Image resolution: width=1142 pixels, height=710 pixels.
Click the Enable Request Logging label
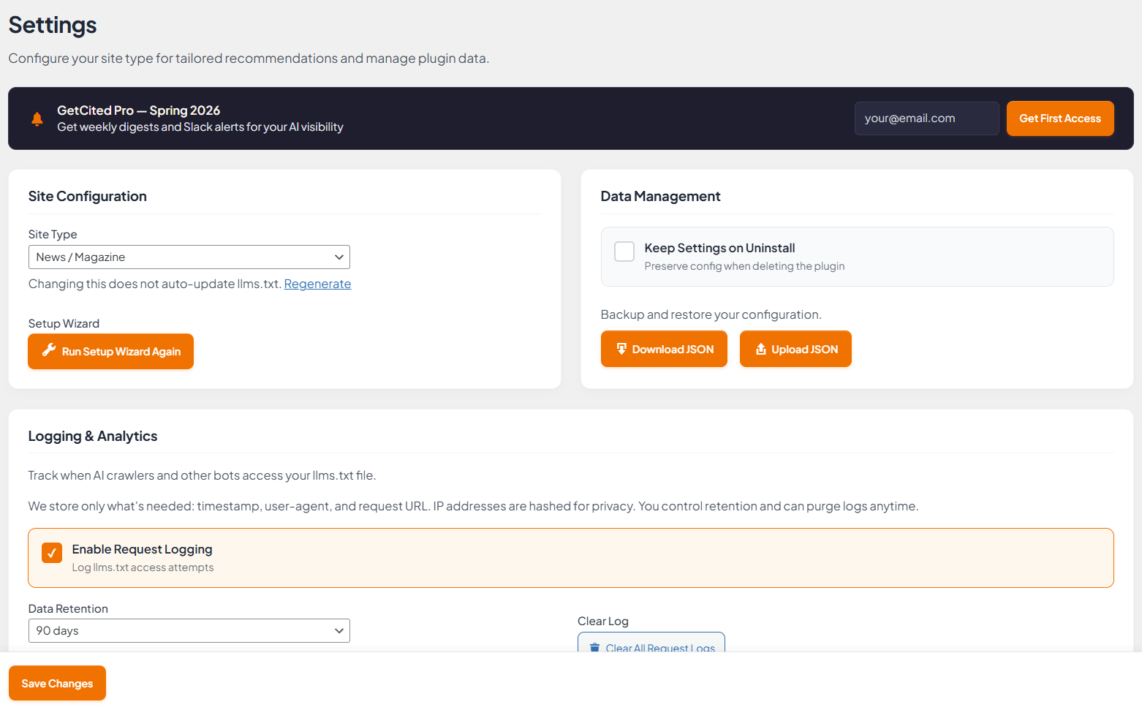click(142, 549)
